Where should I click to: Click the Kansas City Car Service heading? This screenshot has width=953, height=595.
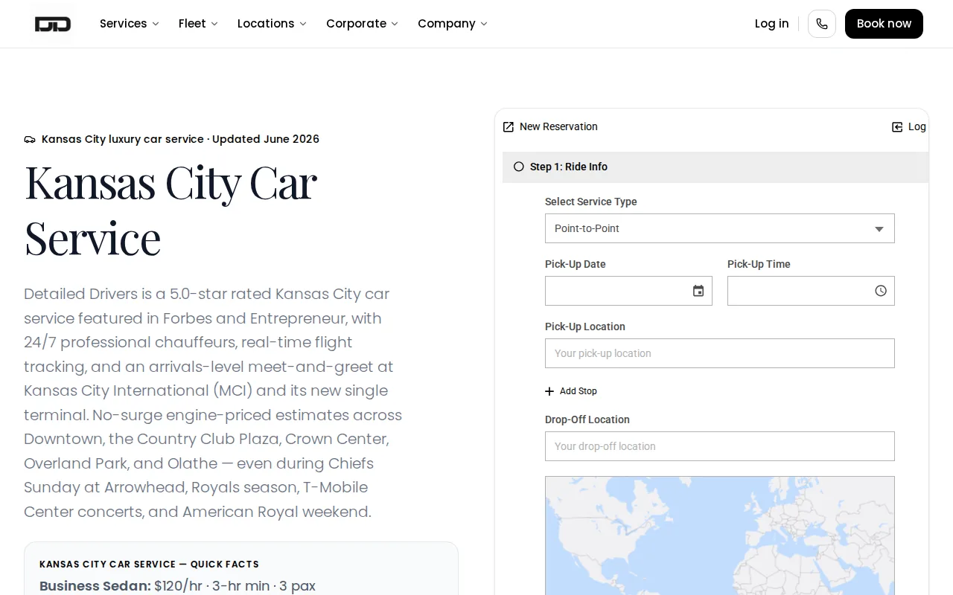tap(171, 210)
